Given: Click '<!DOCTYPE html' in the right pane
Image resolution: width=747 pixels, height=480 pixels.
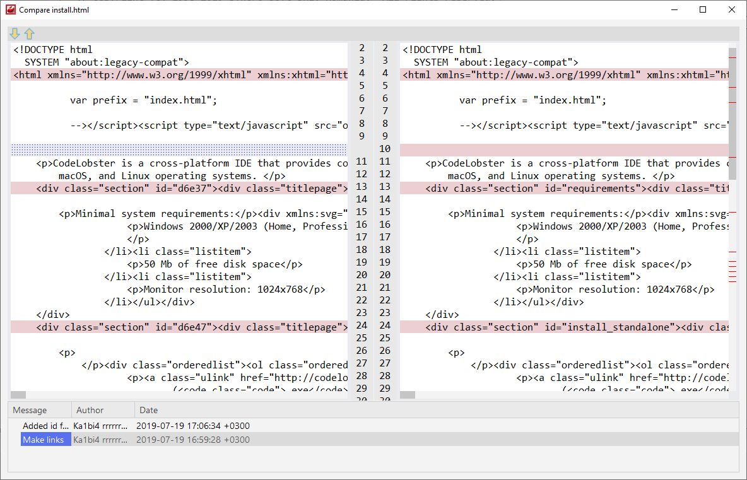Looking at the screenshot, I should [442, 50].
